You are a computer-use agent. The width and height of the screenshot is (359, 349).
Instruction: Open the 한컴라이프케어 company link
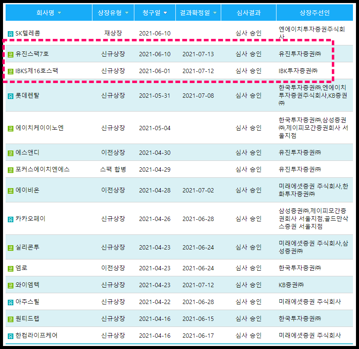[x=36, y=336]
